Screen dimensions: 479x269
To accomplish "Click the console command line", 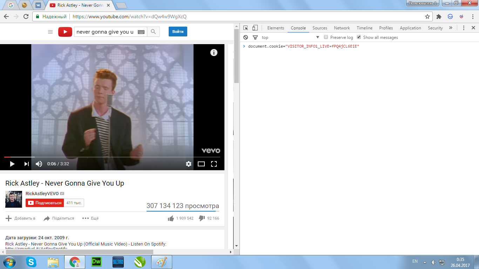I will (x=359, y=47).
